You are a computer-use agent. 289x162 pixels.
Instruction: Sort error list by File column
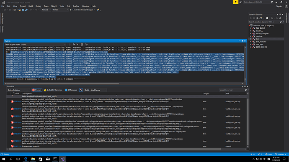[227, 94]
